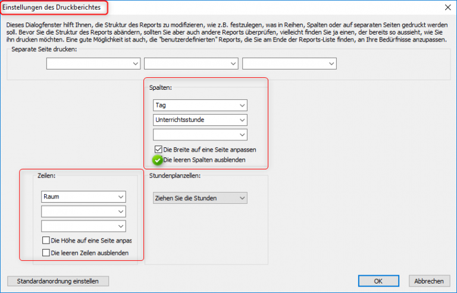Click the Abbrechen button

tap(429, 281)
